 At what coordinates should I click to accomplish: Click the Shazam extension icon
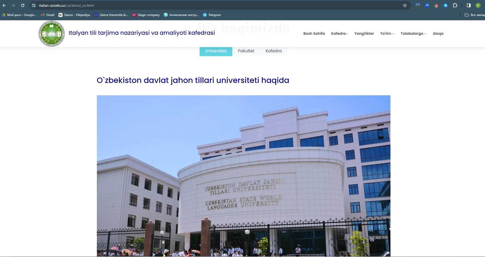(x=446, y=5)
